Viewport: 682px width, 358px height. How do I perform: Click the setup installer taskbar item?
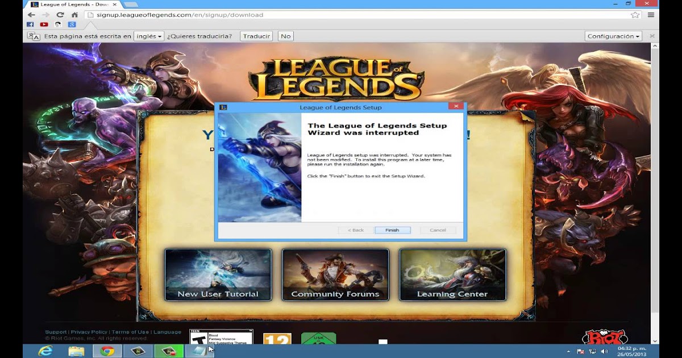[x=199, y=351]
